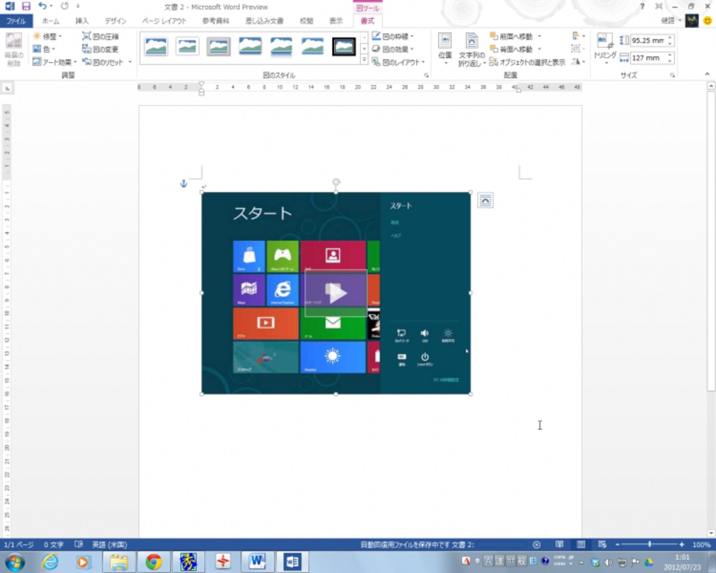Image resolution: width=716 pixels, height=573 pixels.
Task: Click the 位置 position icon
Action: (x=445, y=49)
